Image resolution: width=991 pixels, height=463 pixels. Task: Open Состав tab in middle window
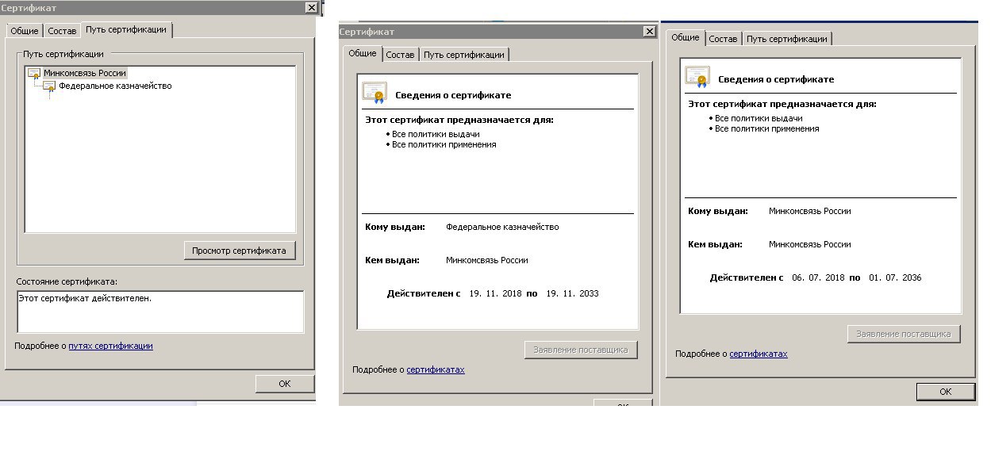tap(401, 55)
